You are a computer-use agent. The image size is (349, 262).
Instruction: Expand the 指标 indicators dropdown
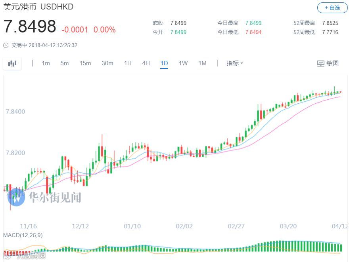[x=235, y=63]
